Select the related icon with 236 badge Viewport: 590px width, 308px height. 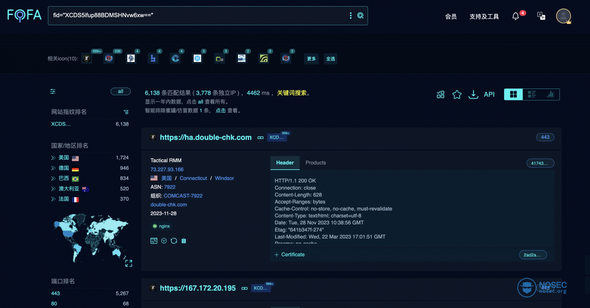pyautogui.click(x=109, y=58)
